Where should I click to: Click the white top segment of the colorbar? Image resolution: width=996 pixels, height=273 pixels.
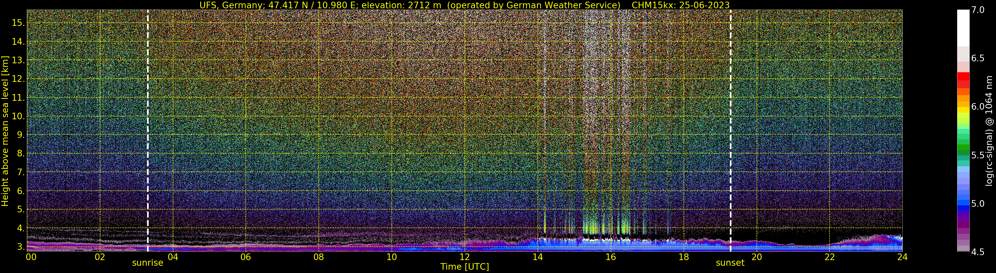click(x=963, y=28)
